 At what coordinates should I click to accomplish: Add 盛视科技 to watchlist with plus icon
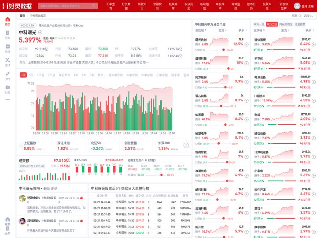tap(247, 63)
